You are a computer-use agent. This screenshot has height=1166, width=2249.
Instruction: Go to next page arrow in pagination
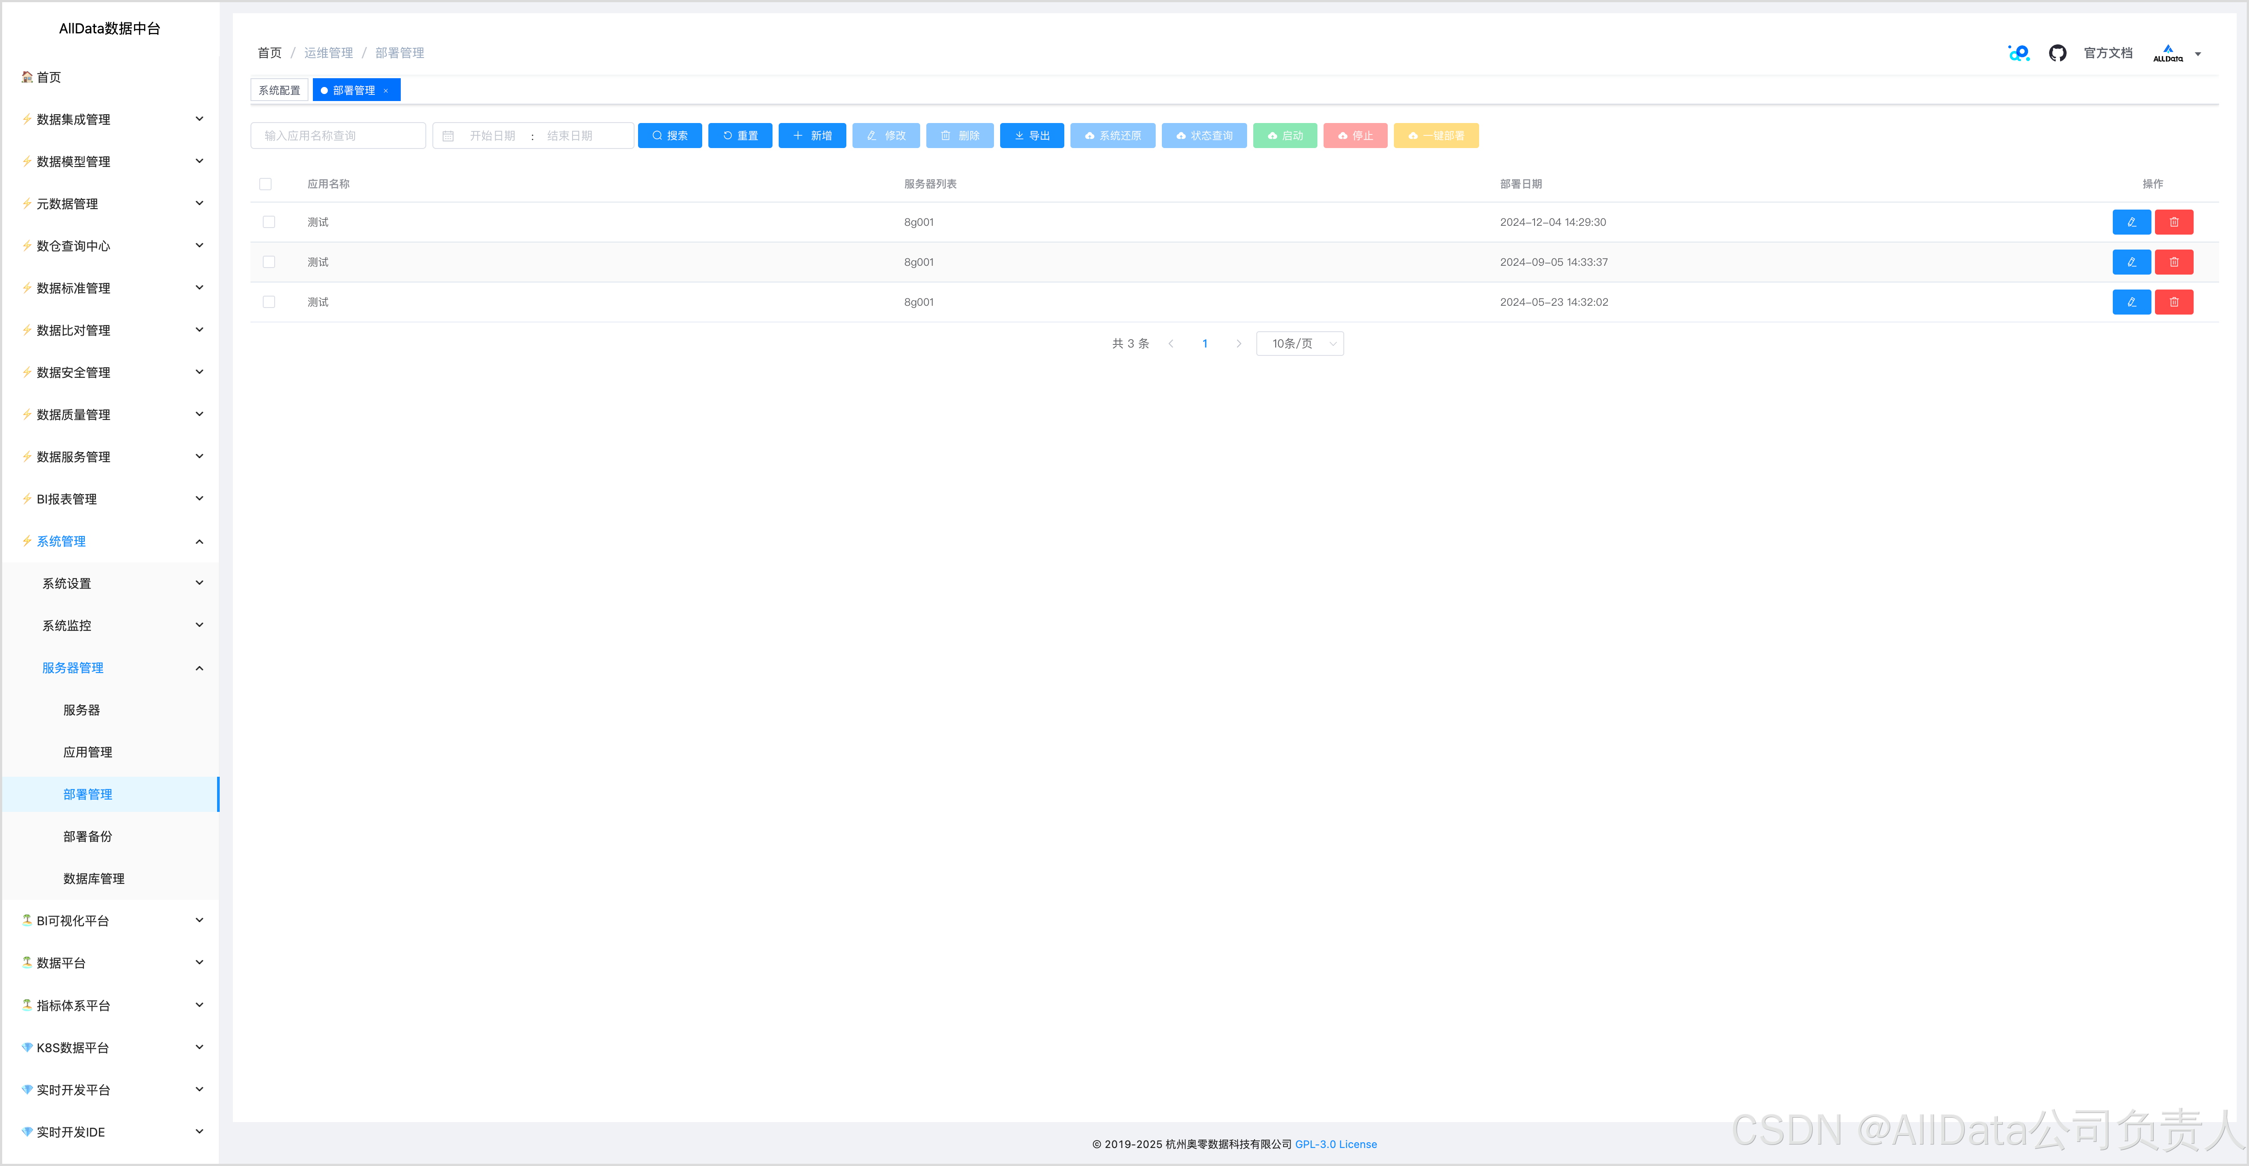coord(1238,344)
